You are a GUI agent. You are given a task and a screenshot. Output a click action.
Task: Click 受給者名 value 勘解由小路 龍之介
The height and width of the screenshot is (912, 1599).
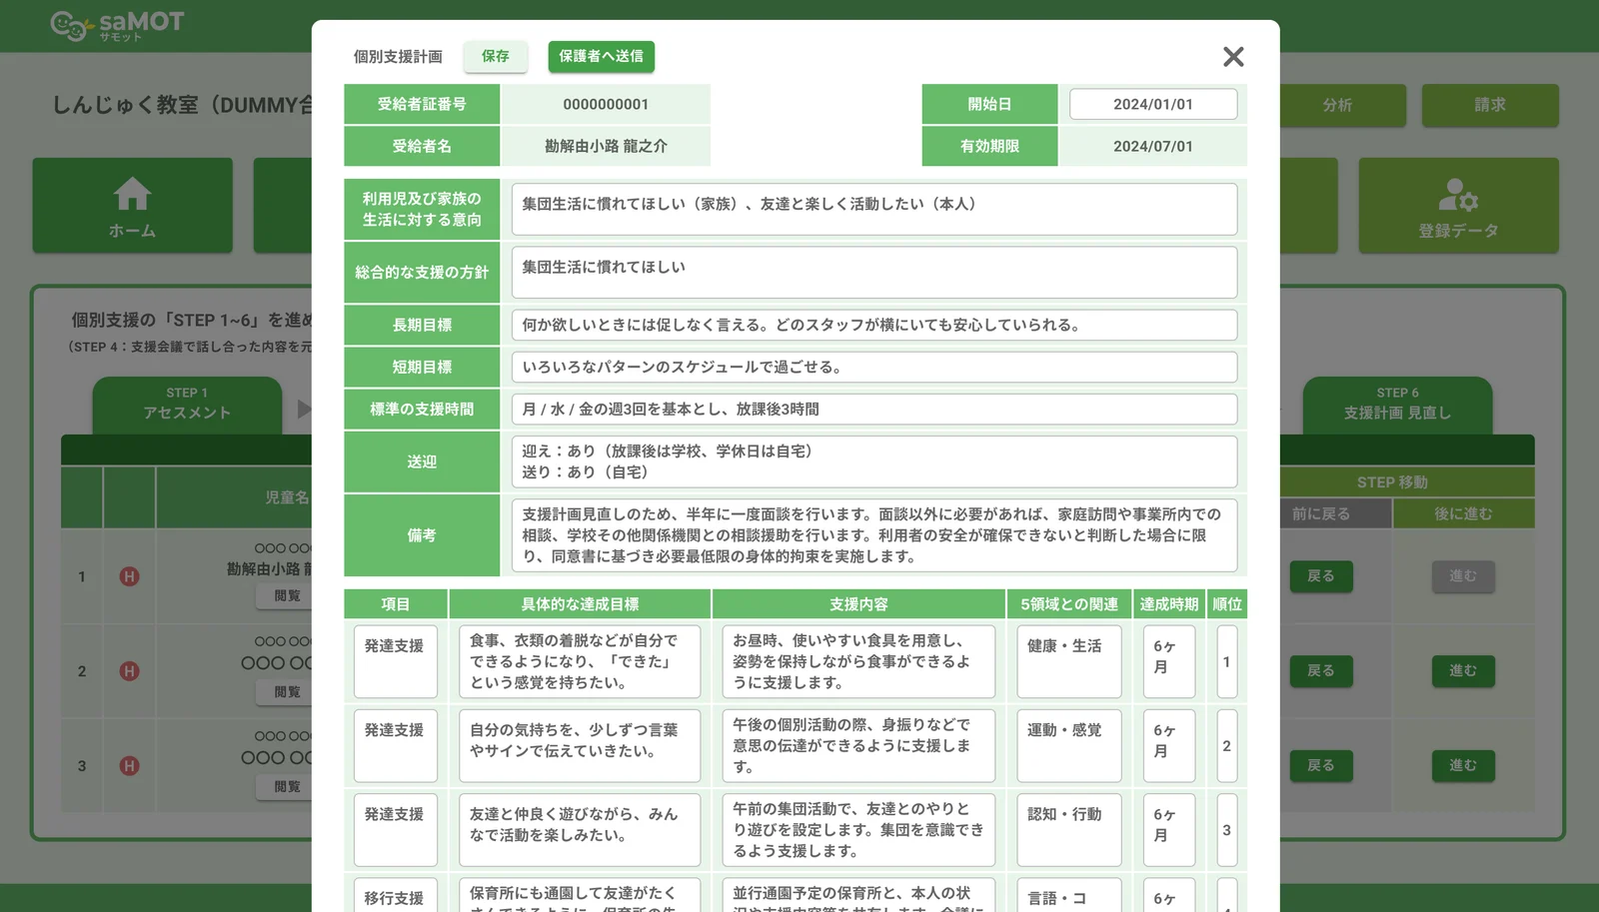(x=606, y=146)
